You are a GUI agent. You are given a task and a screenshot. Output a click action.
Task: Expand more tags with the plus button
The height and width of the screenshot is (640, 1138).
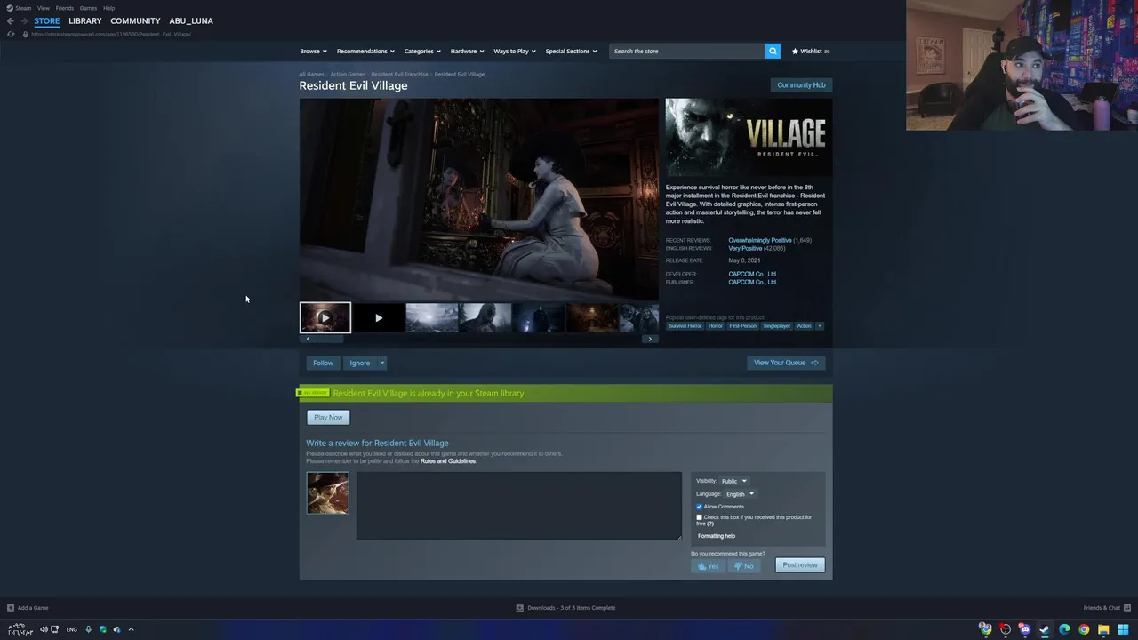tap(820, 326)
